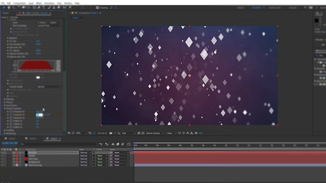Open the Animation menu

[49, 3]
